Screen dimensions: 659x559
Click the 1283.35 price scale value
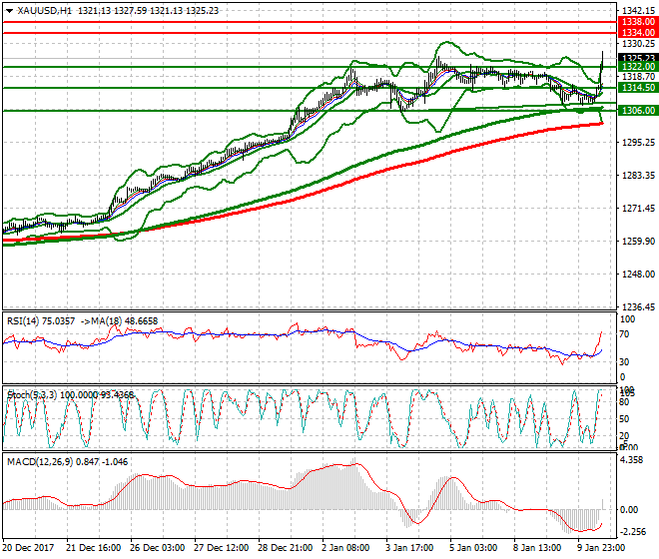pos(638,176)
